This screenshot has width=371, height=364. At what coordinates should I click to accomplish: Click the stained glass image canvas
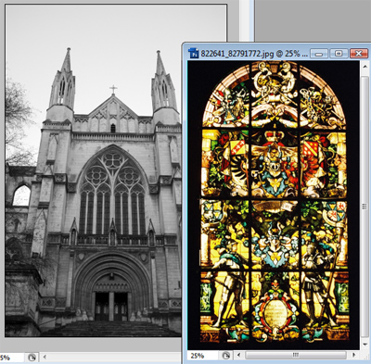(274, 205)
